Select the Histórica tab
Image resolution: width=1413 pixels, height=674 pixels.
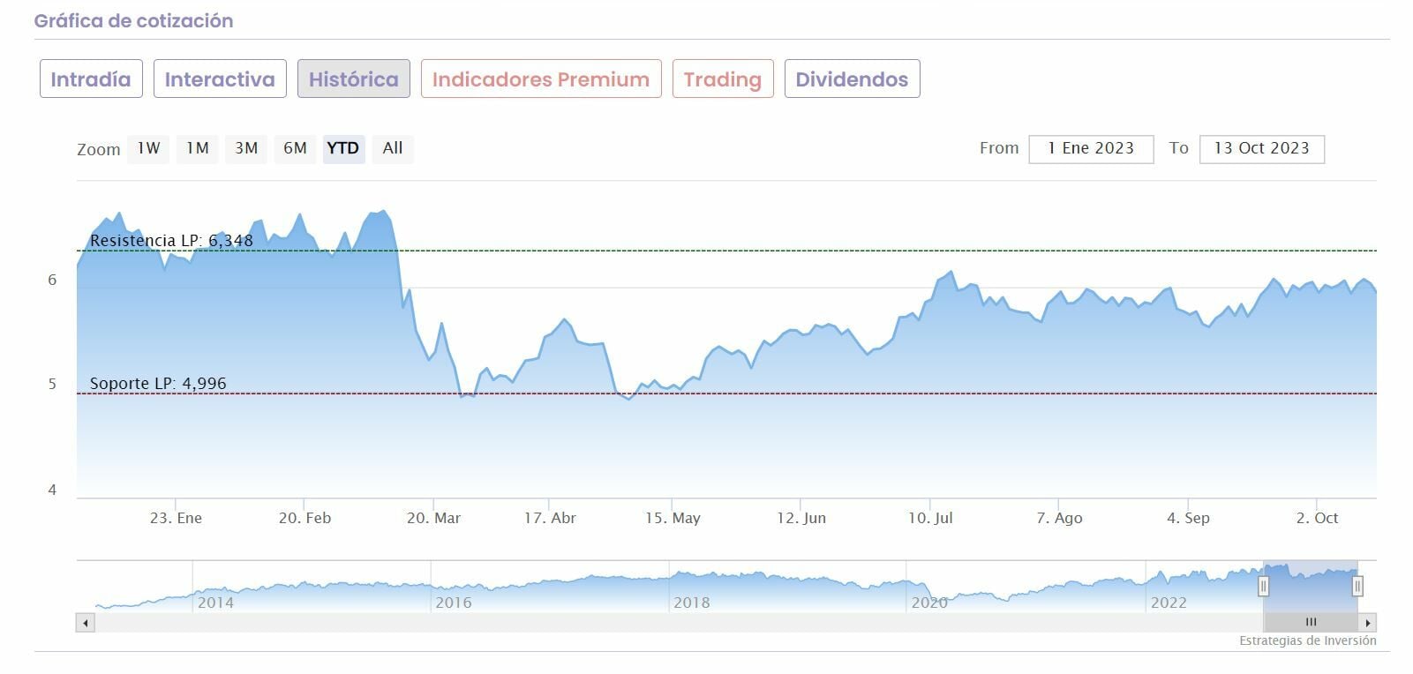pyautogui.click(x=353, y=79)
